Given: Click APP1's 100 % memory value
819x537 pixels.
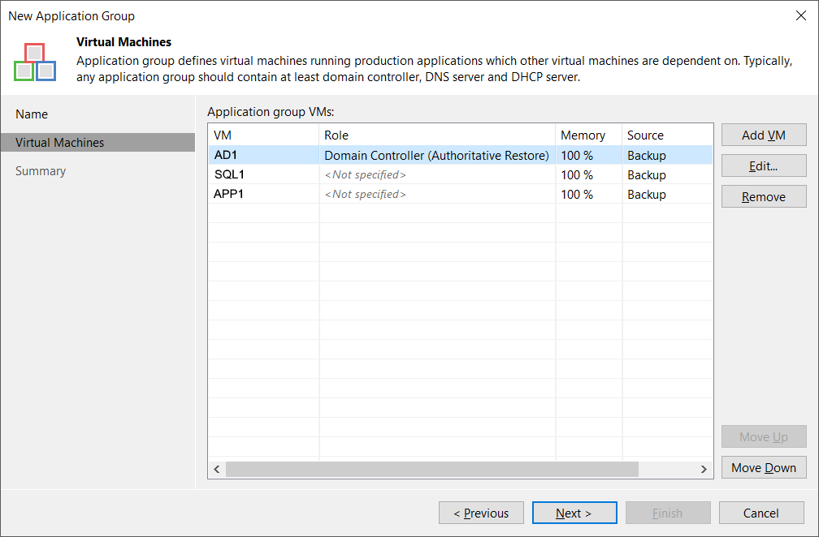Looking at the screenshot, I should point(577,194).
